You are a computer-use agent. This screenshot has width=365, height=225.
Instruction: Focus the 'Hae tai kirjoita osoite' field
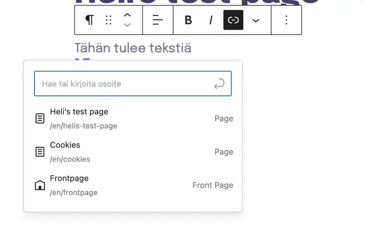click(x=124, y=84)
